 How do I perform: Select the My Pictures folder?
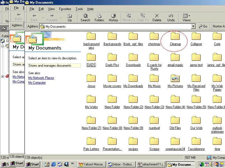(175, 79)
